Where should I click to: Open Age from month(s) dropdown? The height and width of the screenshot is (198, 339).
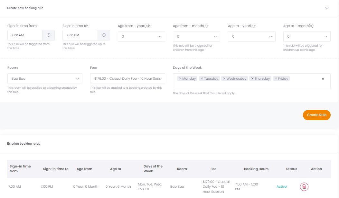point(196,37)
